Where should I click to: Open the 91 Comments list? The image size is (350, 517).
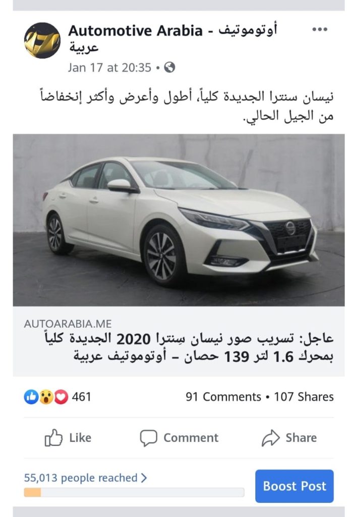click(223, 397)
